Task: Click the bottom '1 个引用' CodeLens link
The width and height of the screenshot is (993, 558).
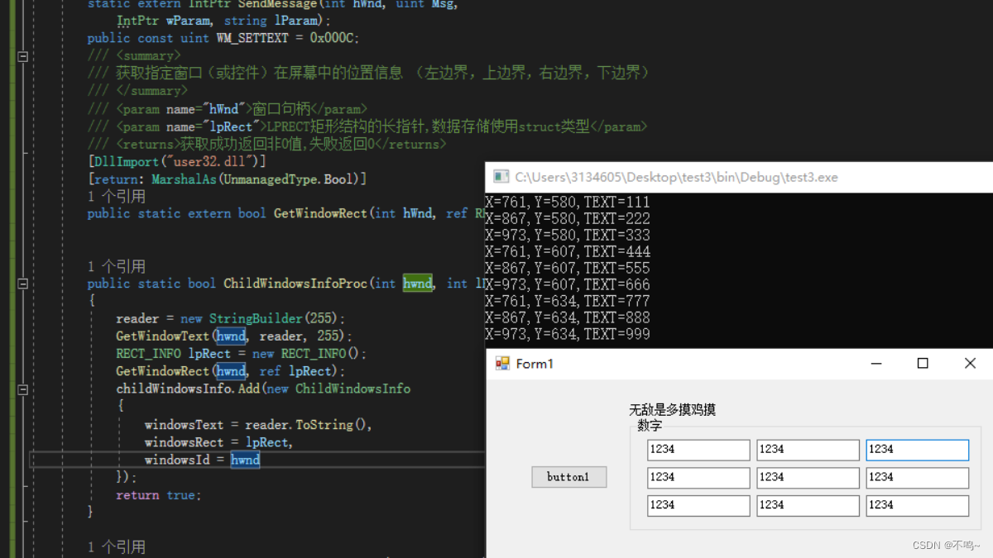Action: (x=110, y=546)
